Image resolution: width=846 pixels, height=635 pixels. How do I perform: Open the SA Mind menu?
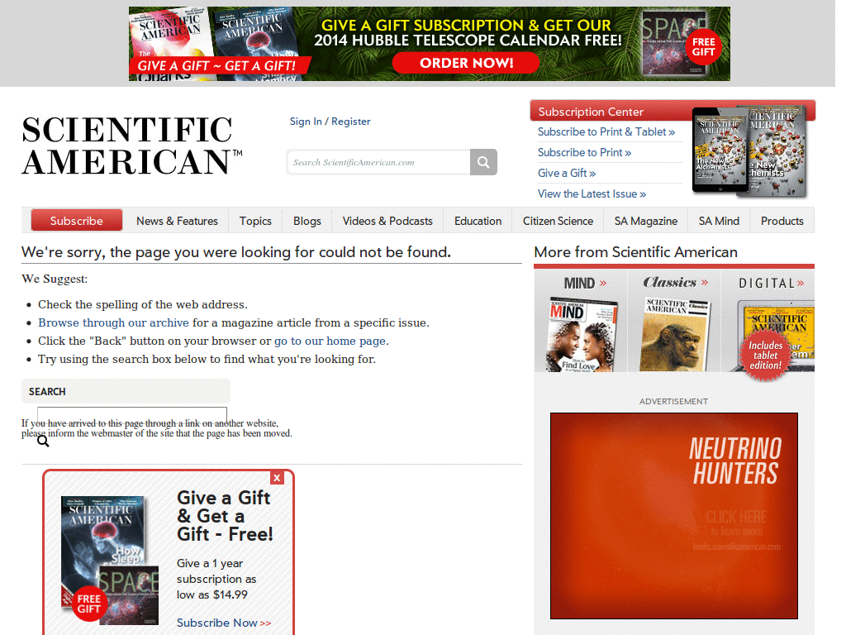719,221
